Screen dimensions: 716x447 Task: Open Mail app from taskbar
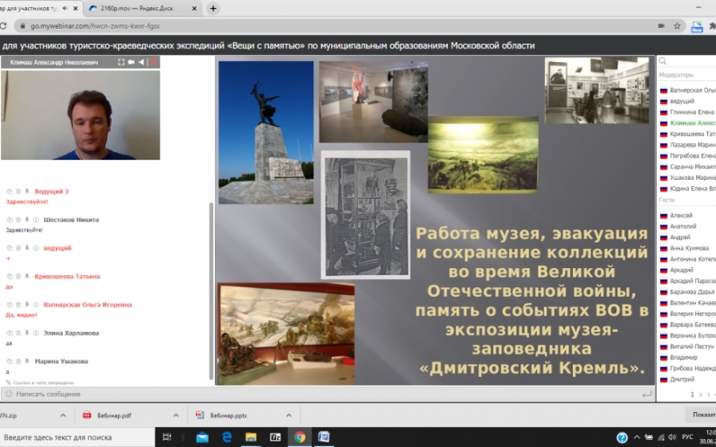[203, 437]
